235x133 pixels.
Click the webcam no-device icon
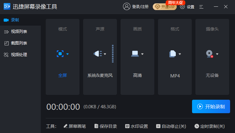[210, 54]
